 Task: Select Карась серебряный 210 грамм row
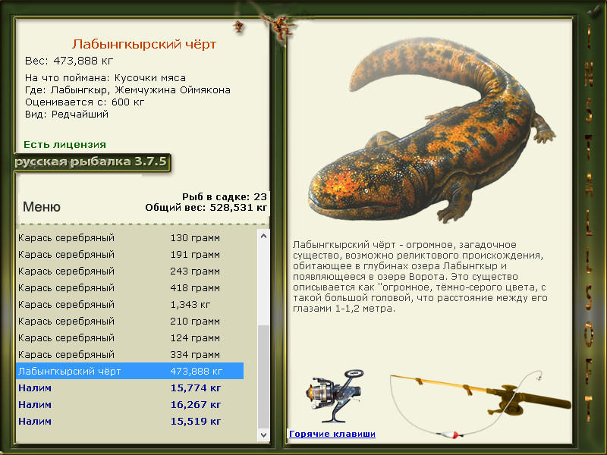[130, 321]
